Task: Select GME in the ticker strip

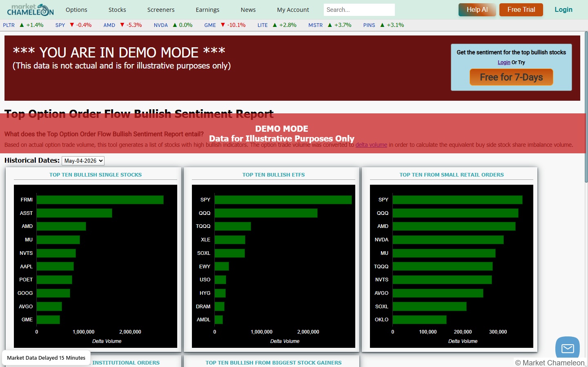Action: (210, 25)
